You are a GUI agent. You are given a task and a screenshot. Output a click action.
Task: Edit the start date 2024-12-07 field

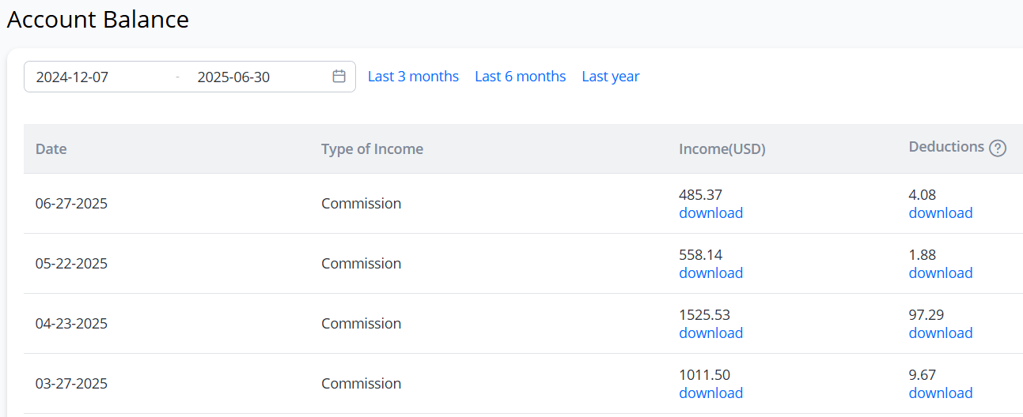99,77
